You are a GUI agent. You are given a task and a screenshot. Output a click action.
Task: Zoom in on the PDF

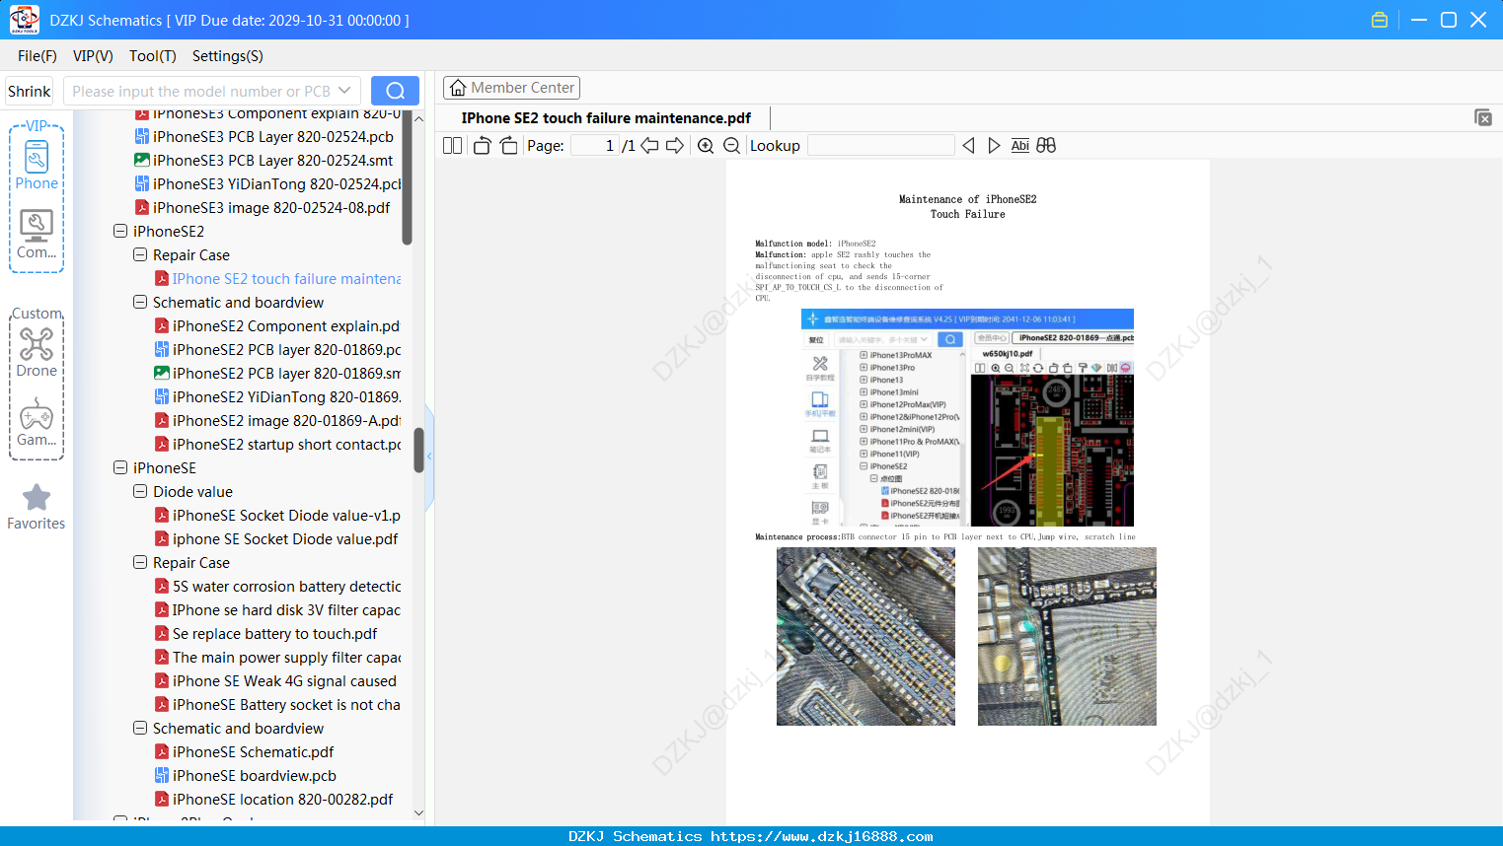click(x=706, y=146)
